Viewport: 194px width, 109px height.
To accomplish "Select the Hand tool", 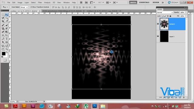I will pos(3,49).
